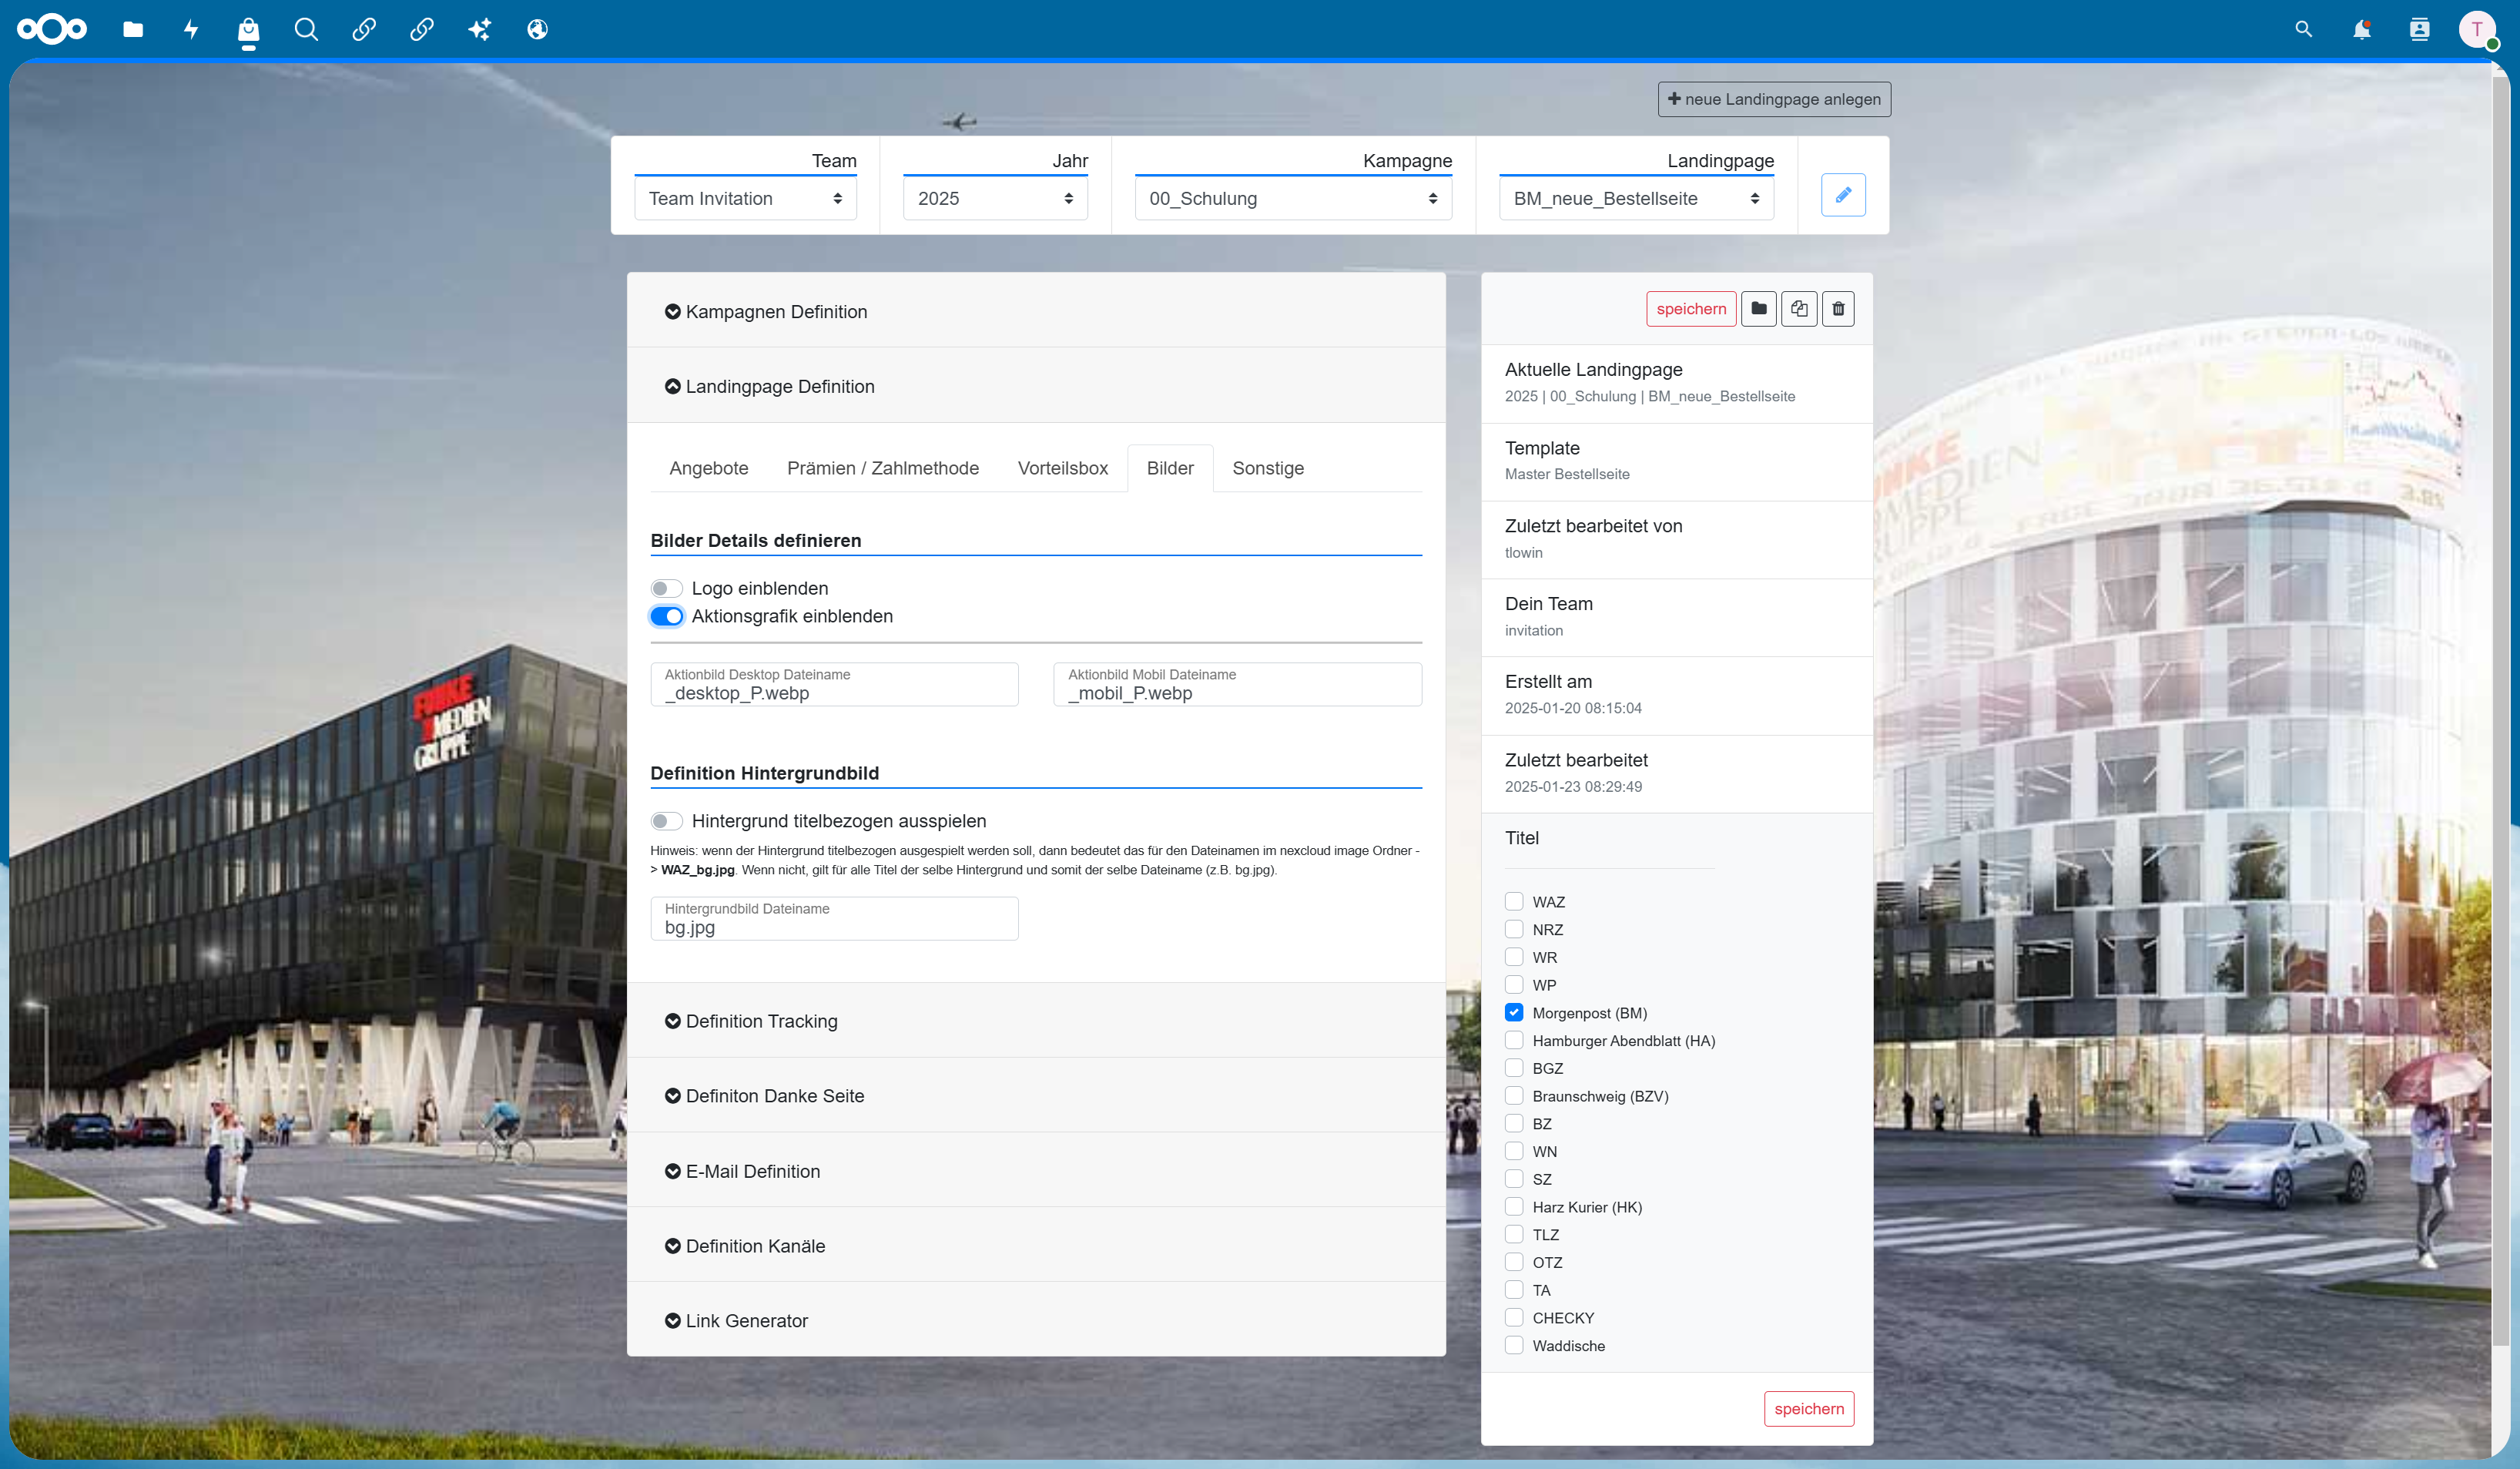Switch to the Vorteilsbox tab
The image size is (2520, 1469).
pyautogui.click(x=1063, y=468)
